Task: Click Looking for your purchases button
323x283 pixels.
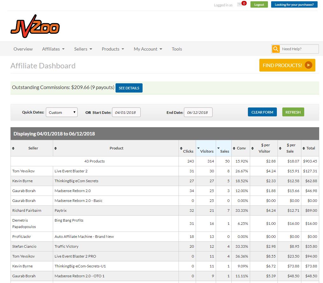Action: pos(294,4)
